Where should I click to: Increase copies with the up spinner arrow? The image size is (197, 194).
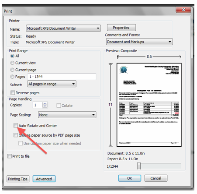45,103
